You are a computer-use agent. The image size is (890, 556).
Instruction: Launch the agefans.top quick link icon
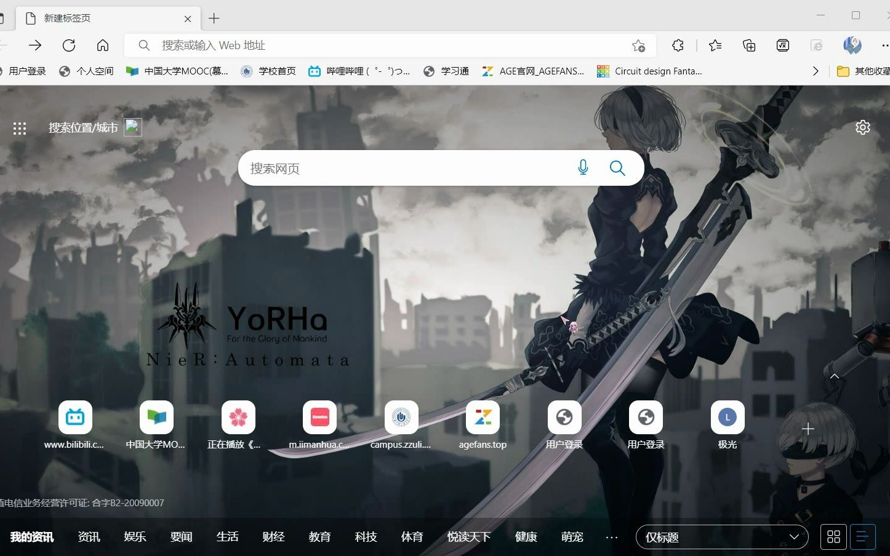point(483,416)
